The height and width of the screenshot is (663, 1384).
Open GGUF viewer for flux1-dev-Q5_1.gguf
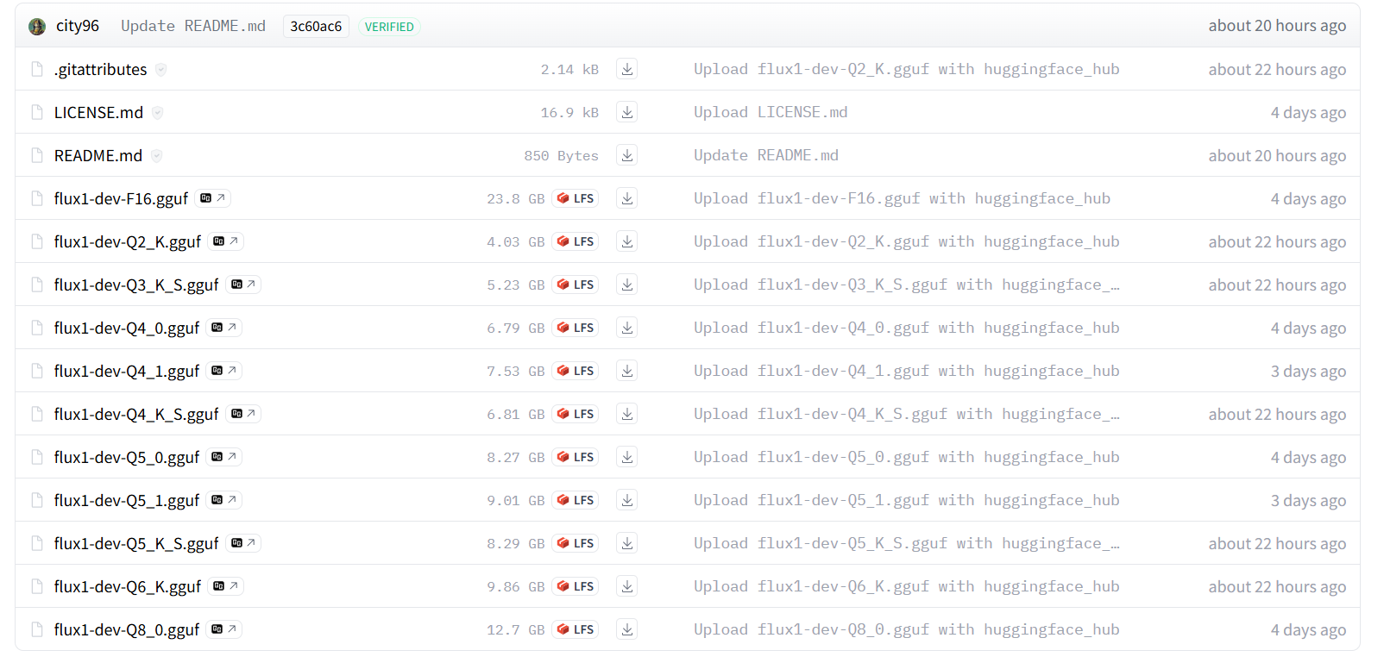223,500
